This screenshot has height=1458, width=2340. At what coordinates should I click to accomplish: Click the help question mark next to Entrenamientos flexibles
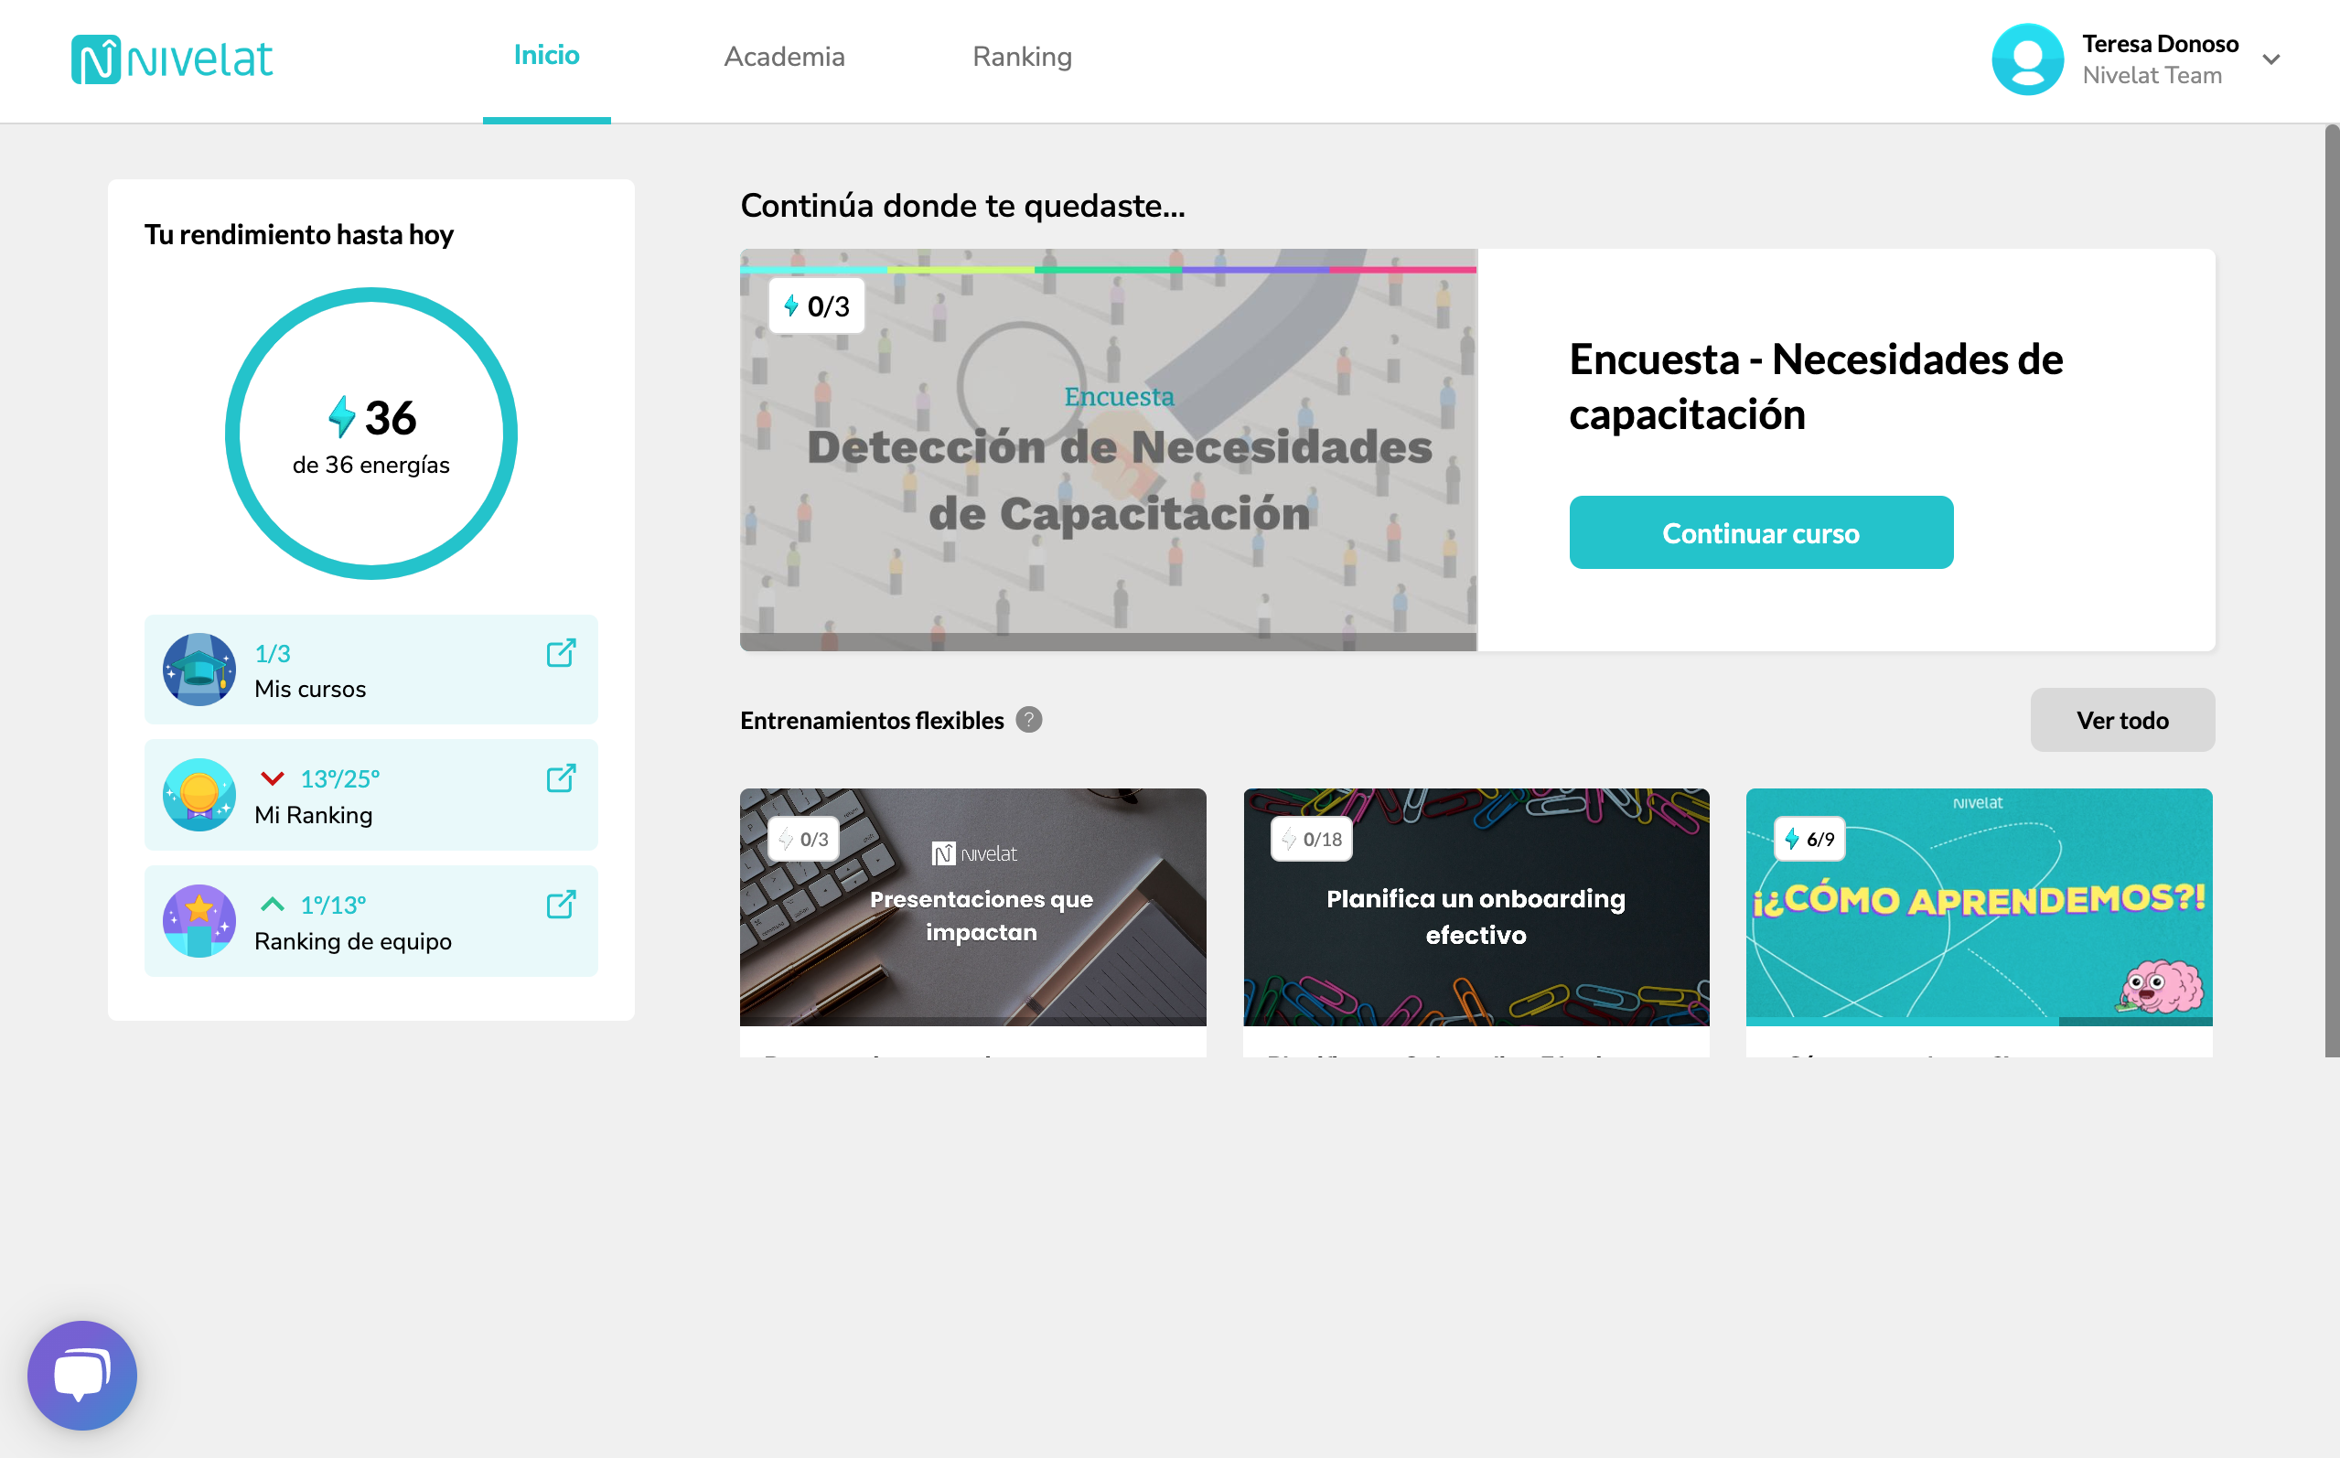coord(1028,721)
